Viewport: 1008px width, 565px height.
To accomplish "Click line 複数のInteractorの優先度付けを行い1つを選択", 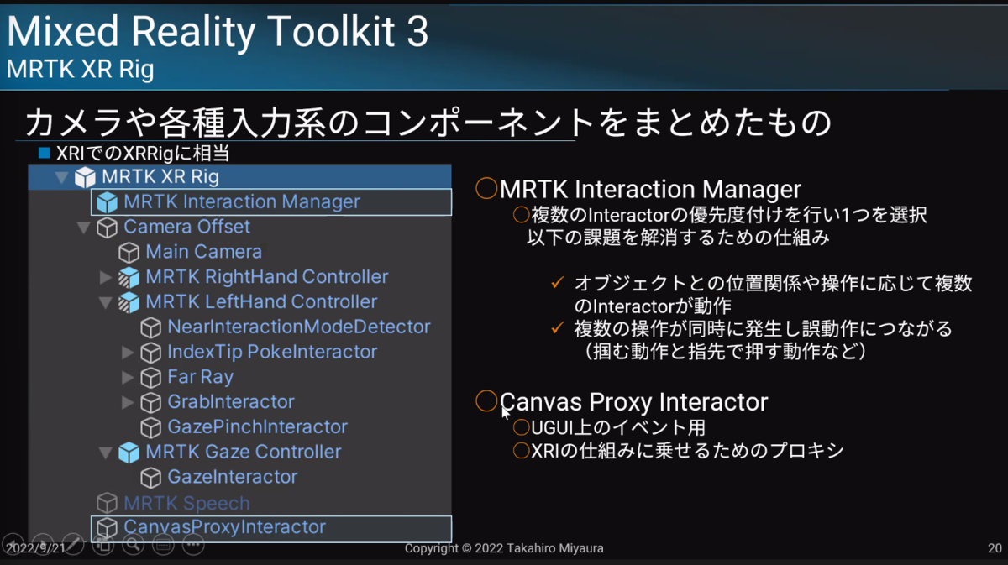I will point(729,216).
